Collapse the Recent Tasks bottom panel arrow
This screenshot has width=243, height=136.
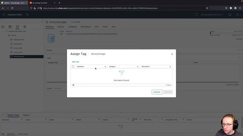(3, 115)
